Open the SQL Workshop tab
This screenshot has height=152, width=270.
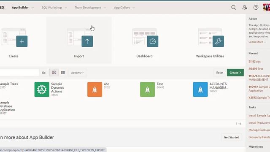coord(51,8)
